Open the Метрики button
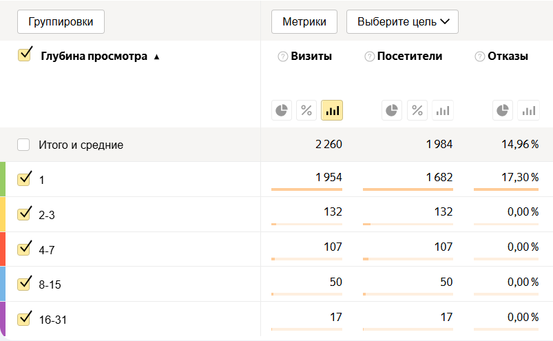This screenshot has height=341, width=553. coord(304,22)
